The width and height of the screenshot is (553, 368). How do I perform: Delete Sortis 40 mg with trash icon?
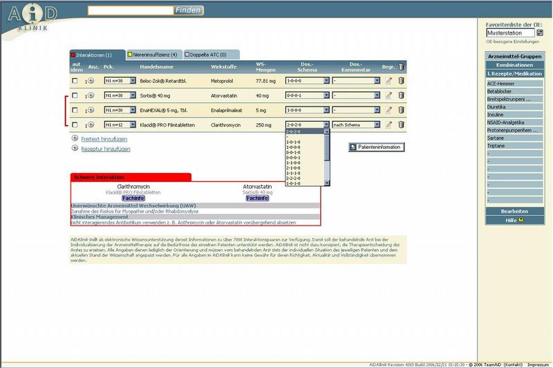[x=401, y=95]
